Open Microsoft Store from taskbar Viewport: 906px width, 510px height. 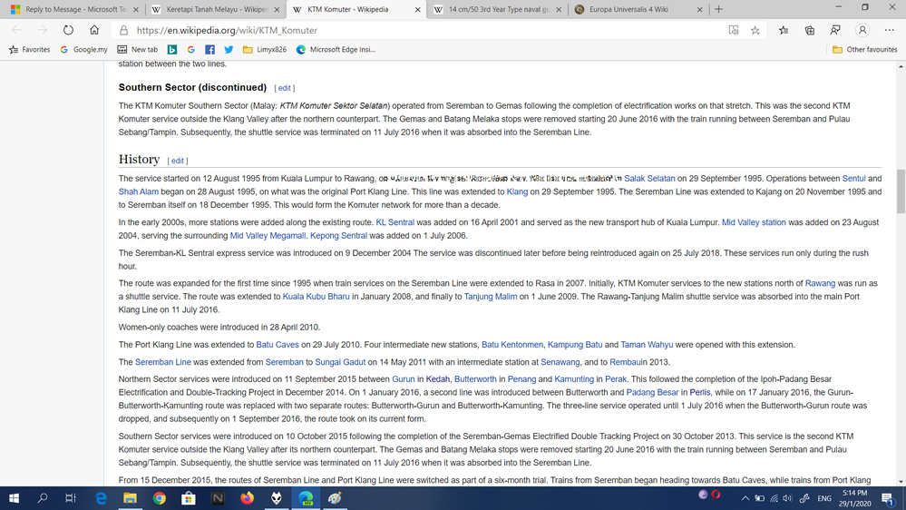pos(189,498)
